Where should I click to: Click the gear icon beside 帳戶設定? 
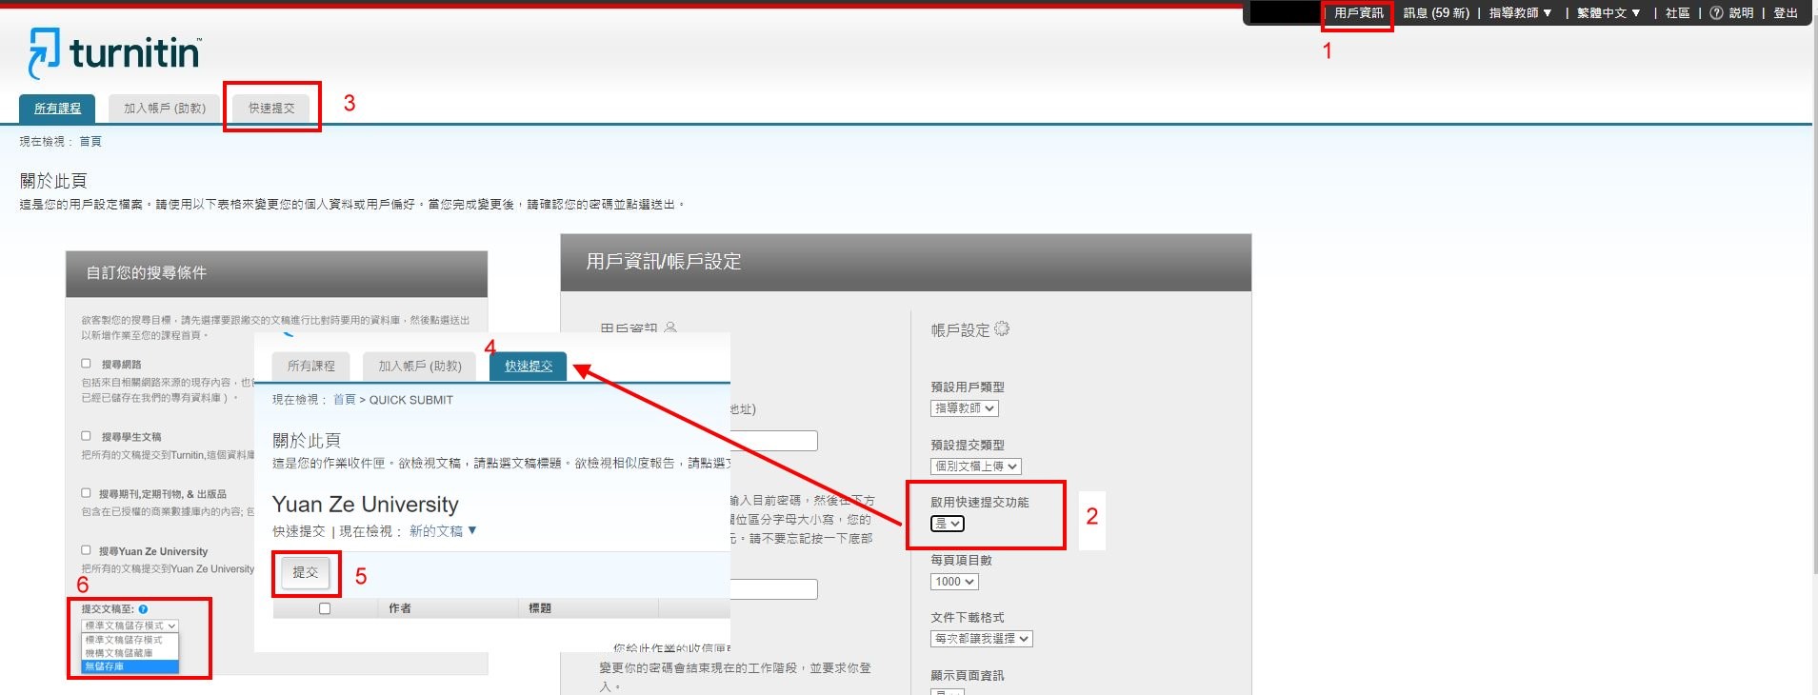(1002, 328)
